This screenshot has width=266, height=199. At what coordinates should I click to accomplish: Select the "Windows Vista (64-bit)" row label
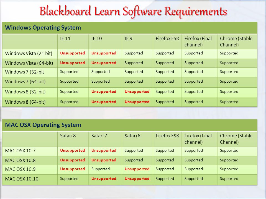coord(29,63)
